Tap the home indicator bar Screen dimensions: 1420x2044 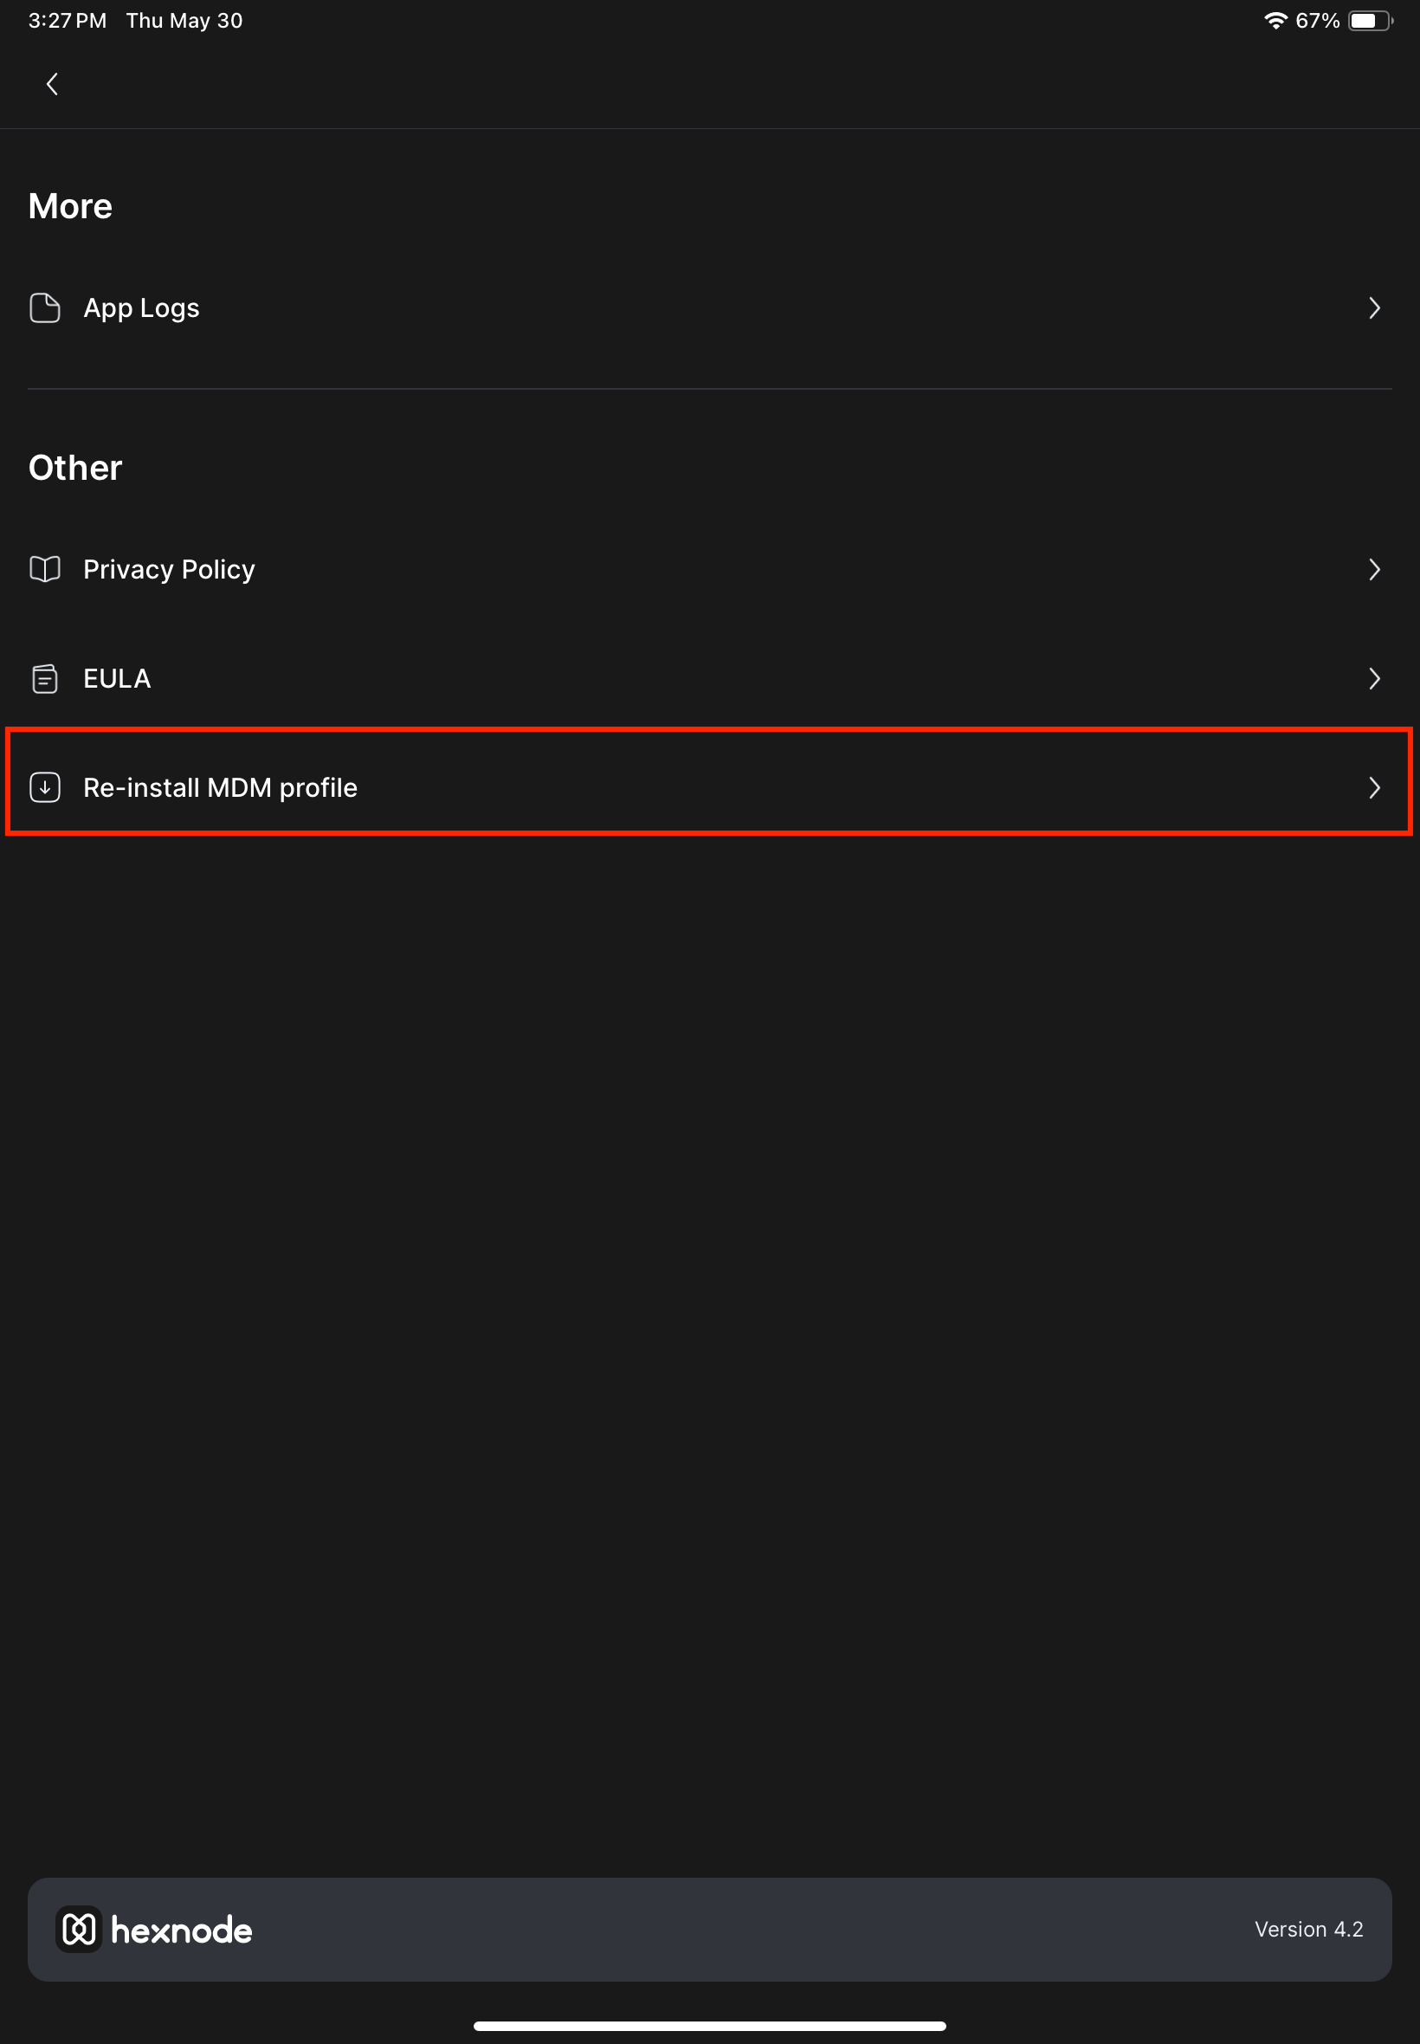(710, 2026)
